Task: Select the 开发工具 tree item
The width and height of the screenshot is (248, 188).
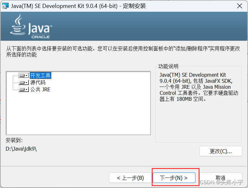Action: tap(41, 75)
